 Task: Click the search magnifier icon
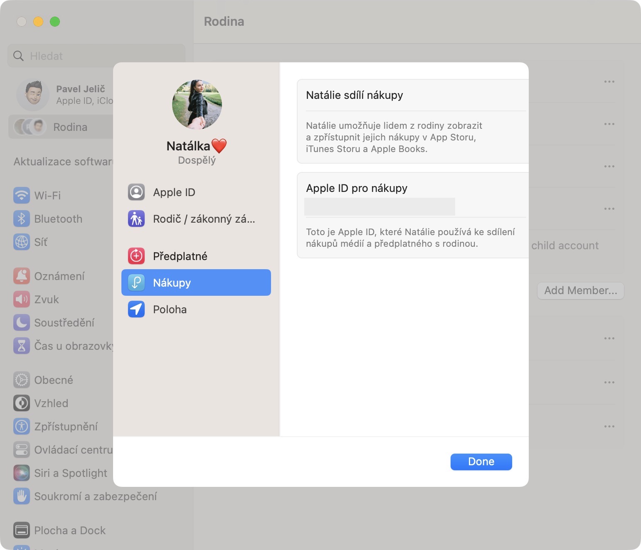18,56
